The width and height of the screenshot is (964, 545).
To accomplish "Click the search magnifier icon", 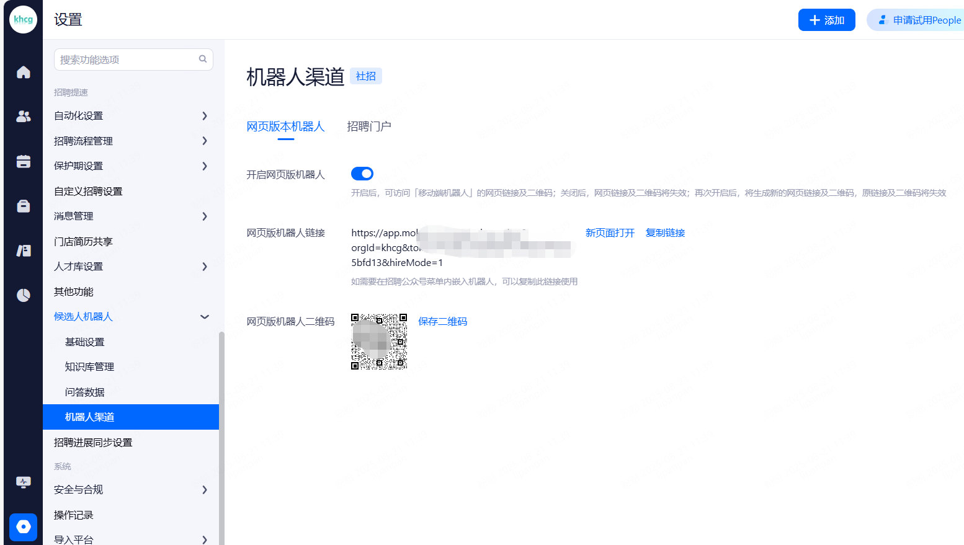I will 202,59.
